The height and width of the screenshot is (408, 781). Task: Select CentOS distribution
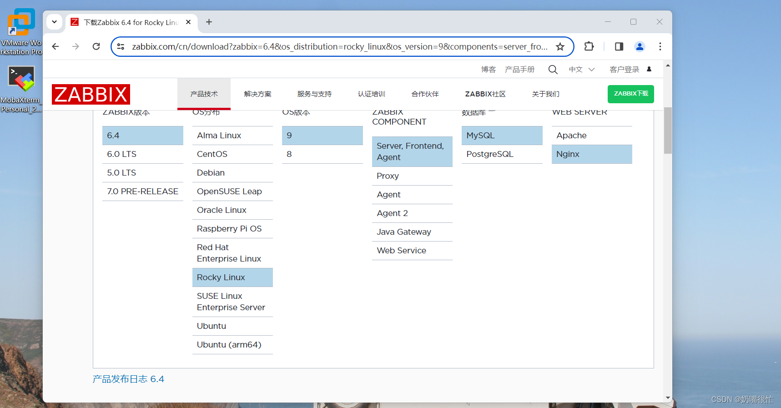[232, 154]
